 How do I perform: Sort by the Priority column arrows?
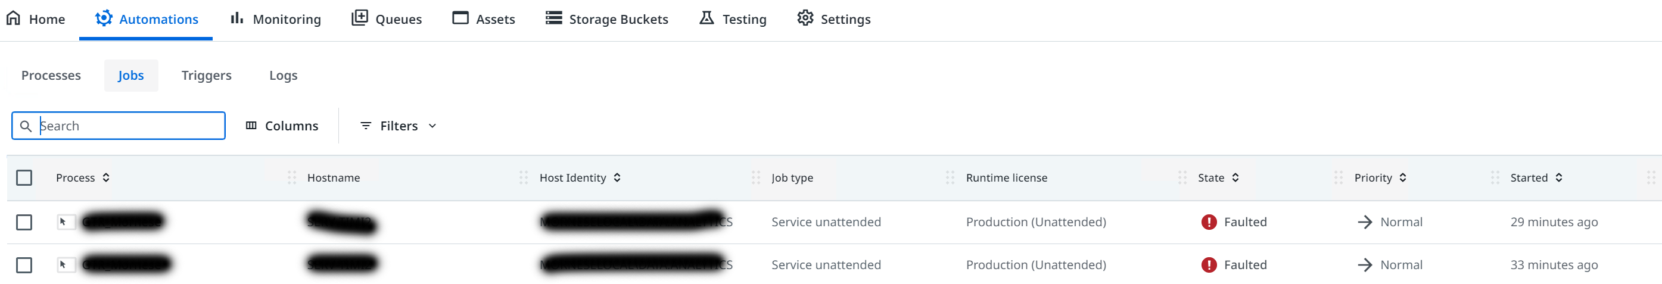click(1403, 177)
